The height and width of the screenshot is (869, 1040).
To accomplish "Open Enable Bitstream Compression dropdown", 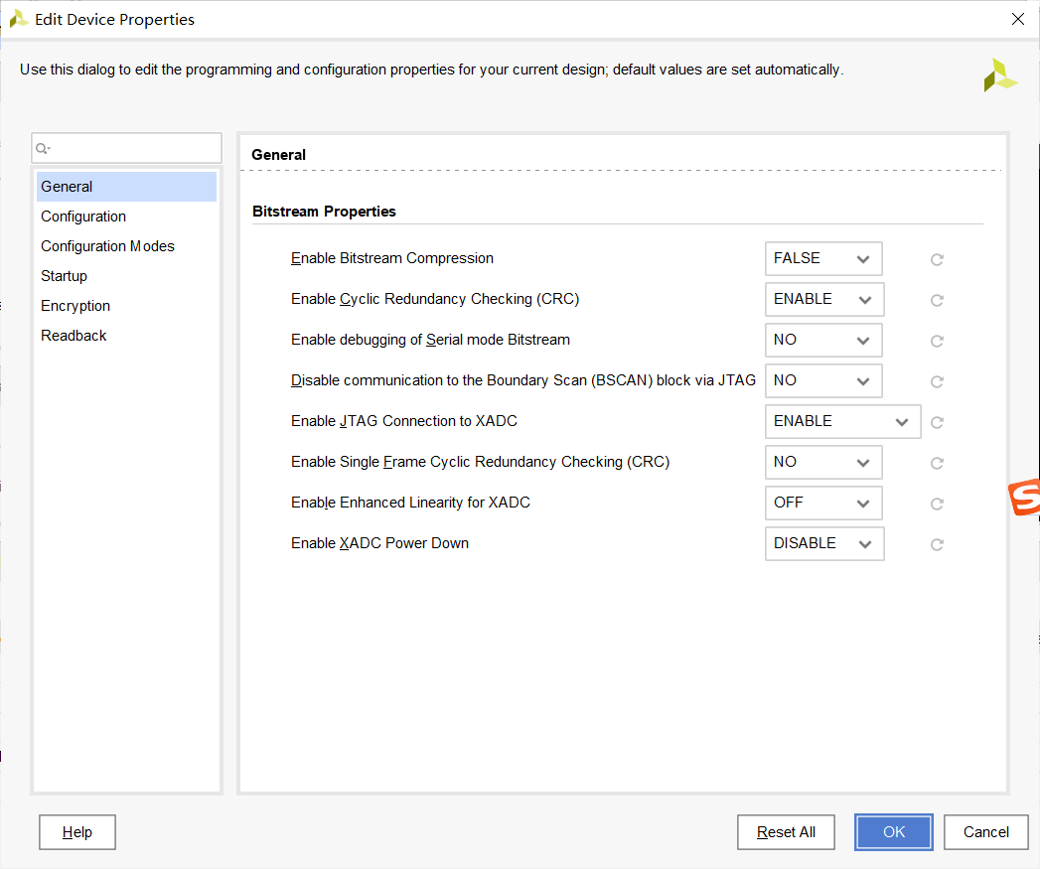I will coord(823,258).
